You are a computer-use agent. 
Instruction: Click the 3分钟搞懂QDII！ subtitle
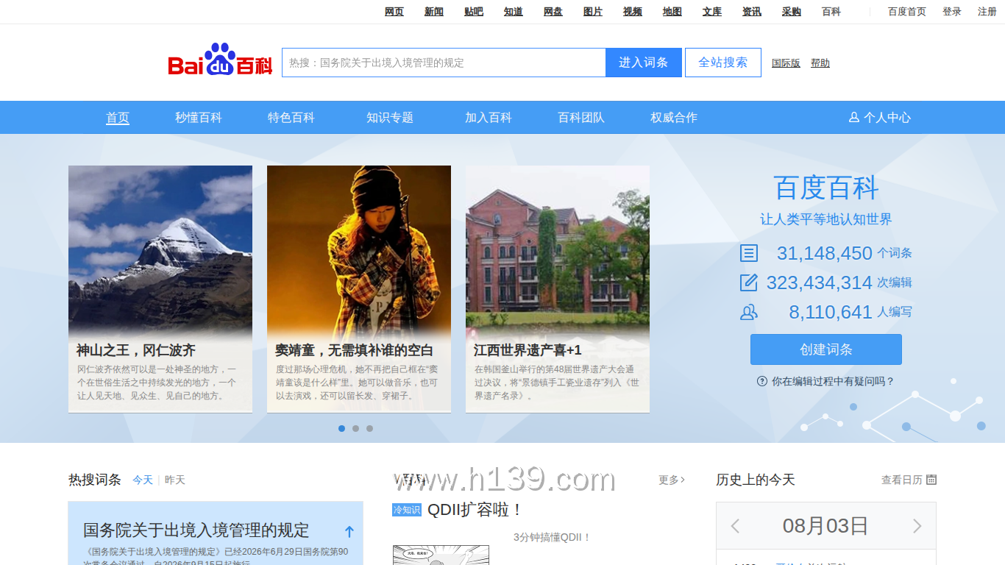point(553,538)
